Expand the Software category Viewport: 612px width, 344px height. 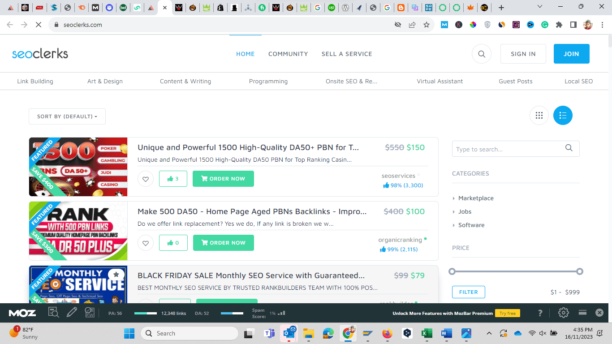(471, 225)
